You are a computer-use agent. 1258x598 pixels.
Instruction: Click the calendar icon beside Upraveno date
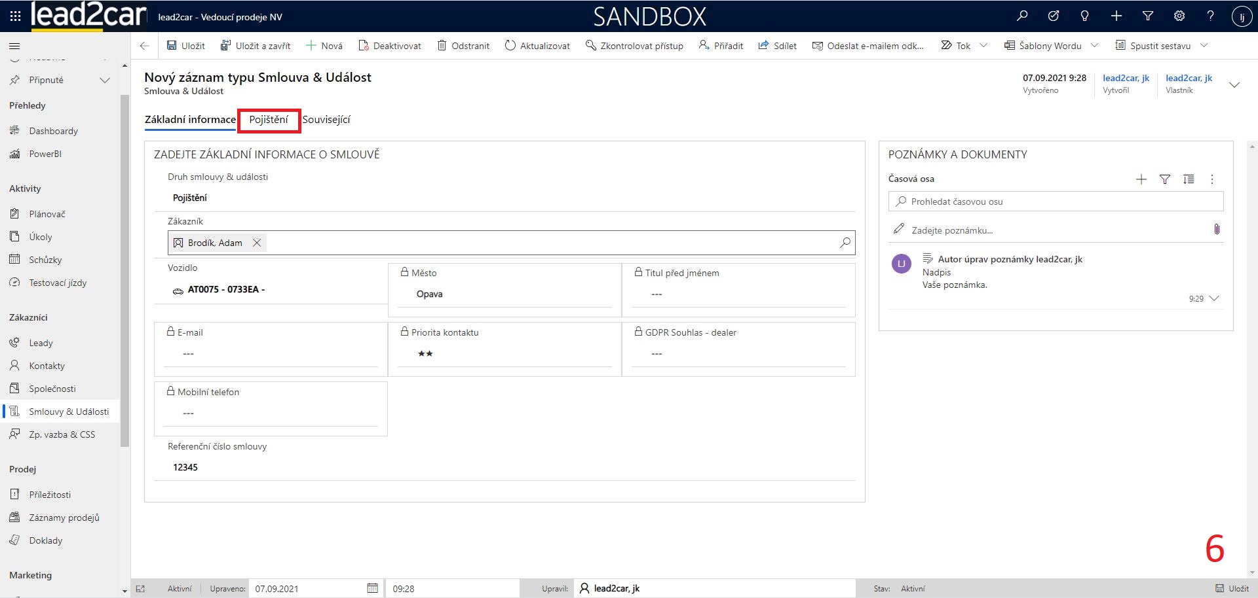coord(372,588)
